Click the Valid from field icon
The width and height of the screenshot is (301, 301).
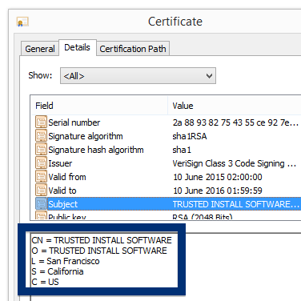(x=41, y=177)
